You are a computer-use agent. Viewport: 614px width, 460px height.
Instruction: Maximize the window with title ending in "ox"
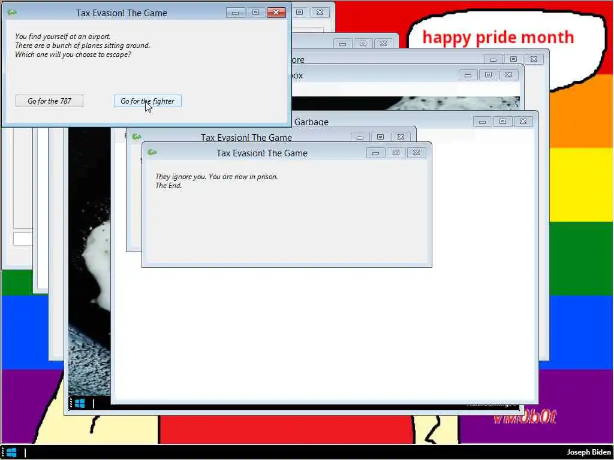coord(488,75)
